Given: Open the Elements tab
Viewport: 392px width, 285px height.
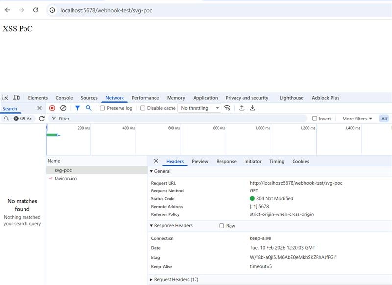Looking at the screenshot, I should [38, 98].
